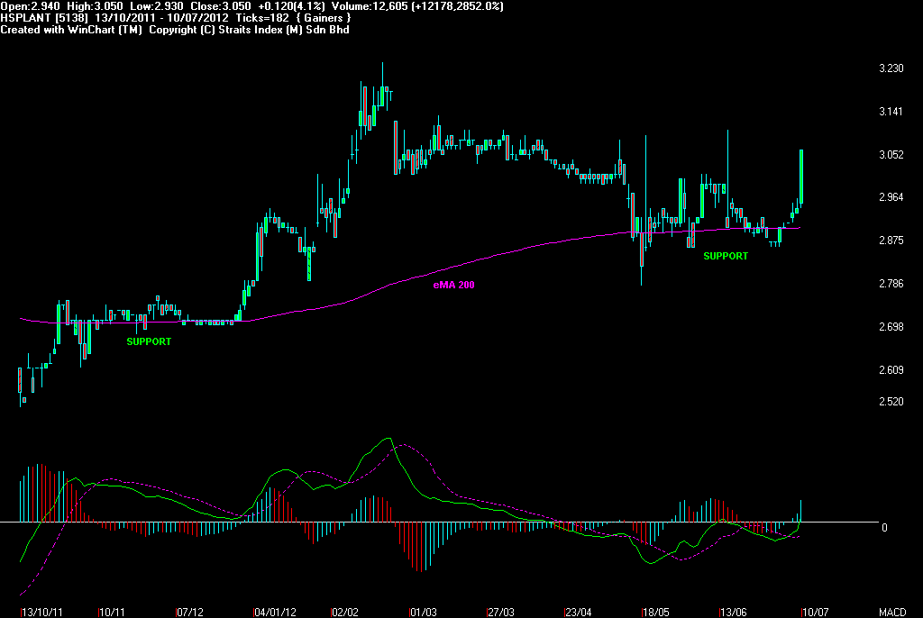Click the 2.964 price axis label
The height and width of the screenshot is (618, 923).
pos(891,197)
